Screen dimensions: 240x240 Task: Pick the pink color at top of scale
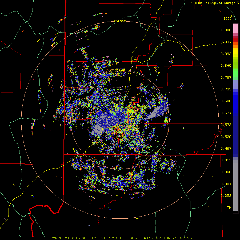(x=235, y=28)
